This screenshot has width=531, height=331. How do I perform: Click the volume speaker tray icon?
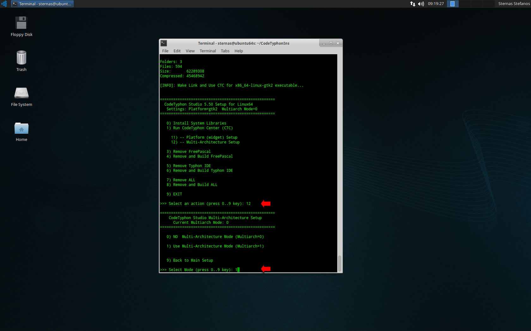click(x=421, y=4)
